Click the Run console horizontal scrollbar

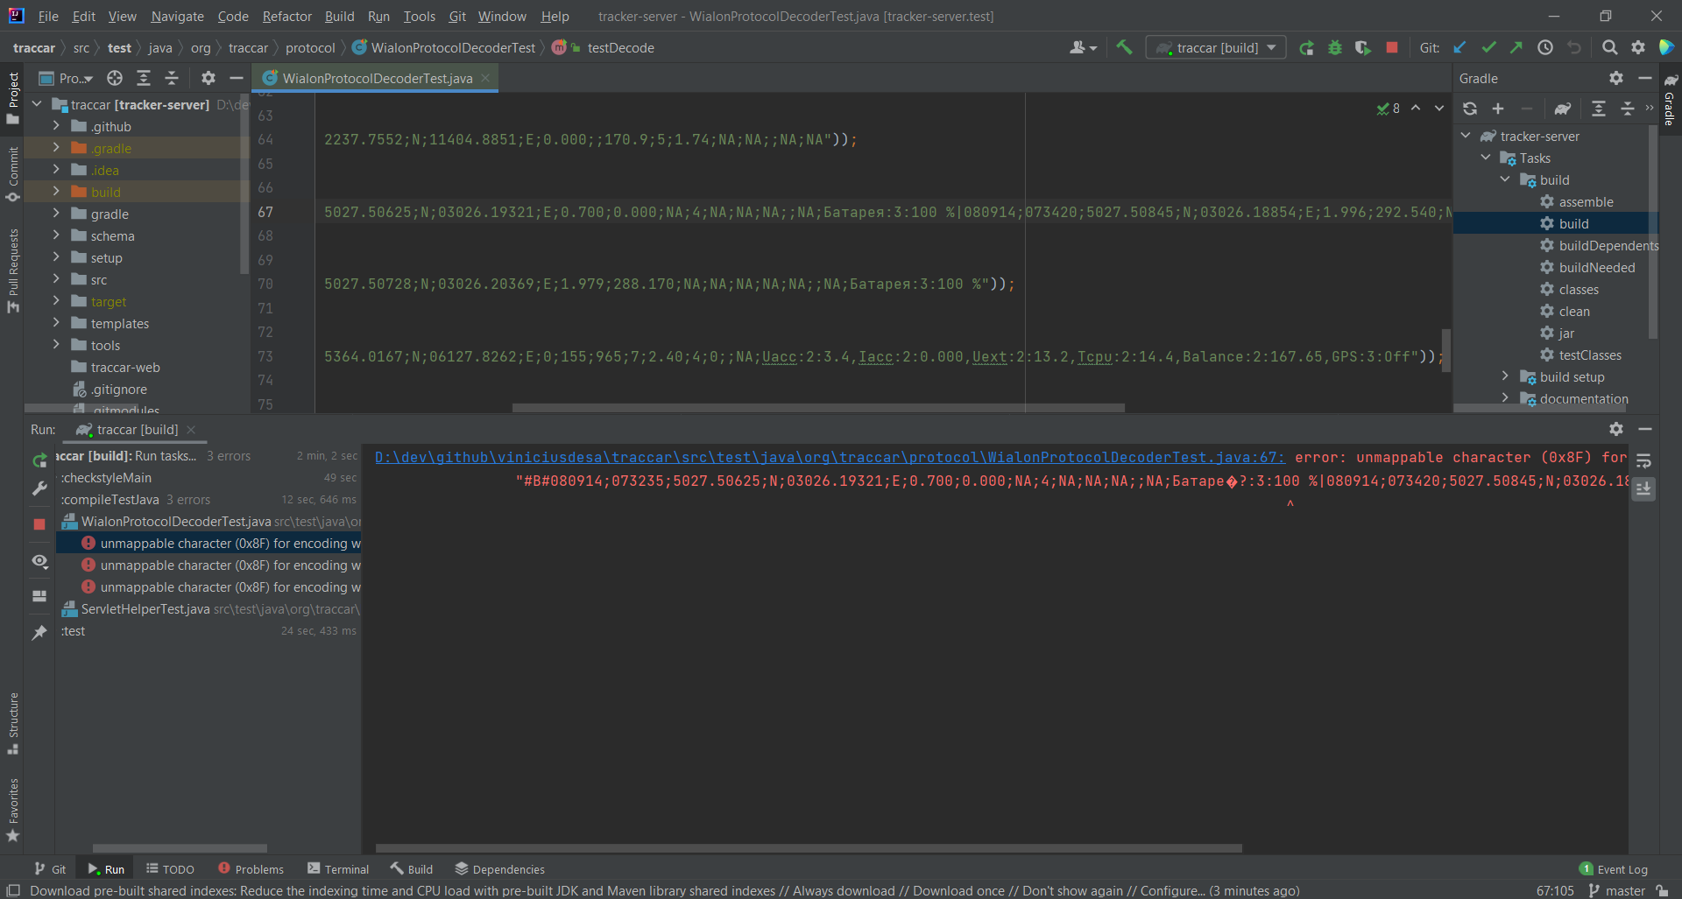click(x=809, y=847)
